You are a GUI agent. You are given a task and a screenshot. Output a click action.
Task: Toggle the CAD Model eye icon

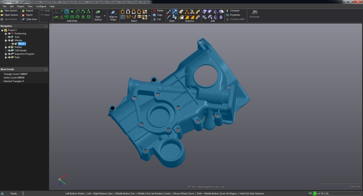9,50
